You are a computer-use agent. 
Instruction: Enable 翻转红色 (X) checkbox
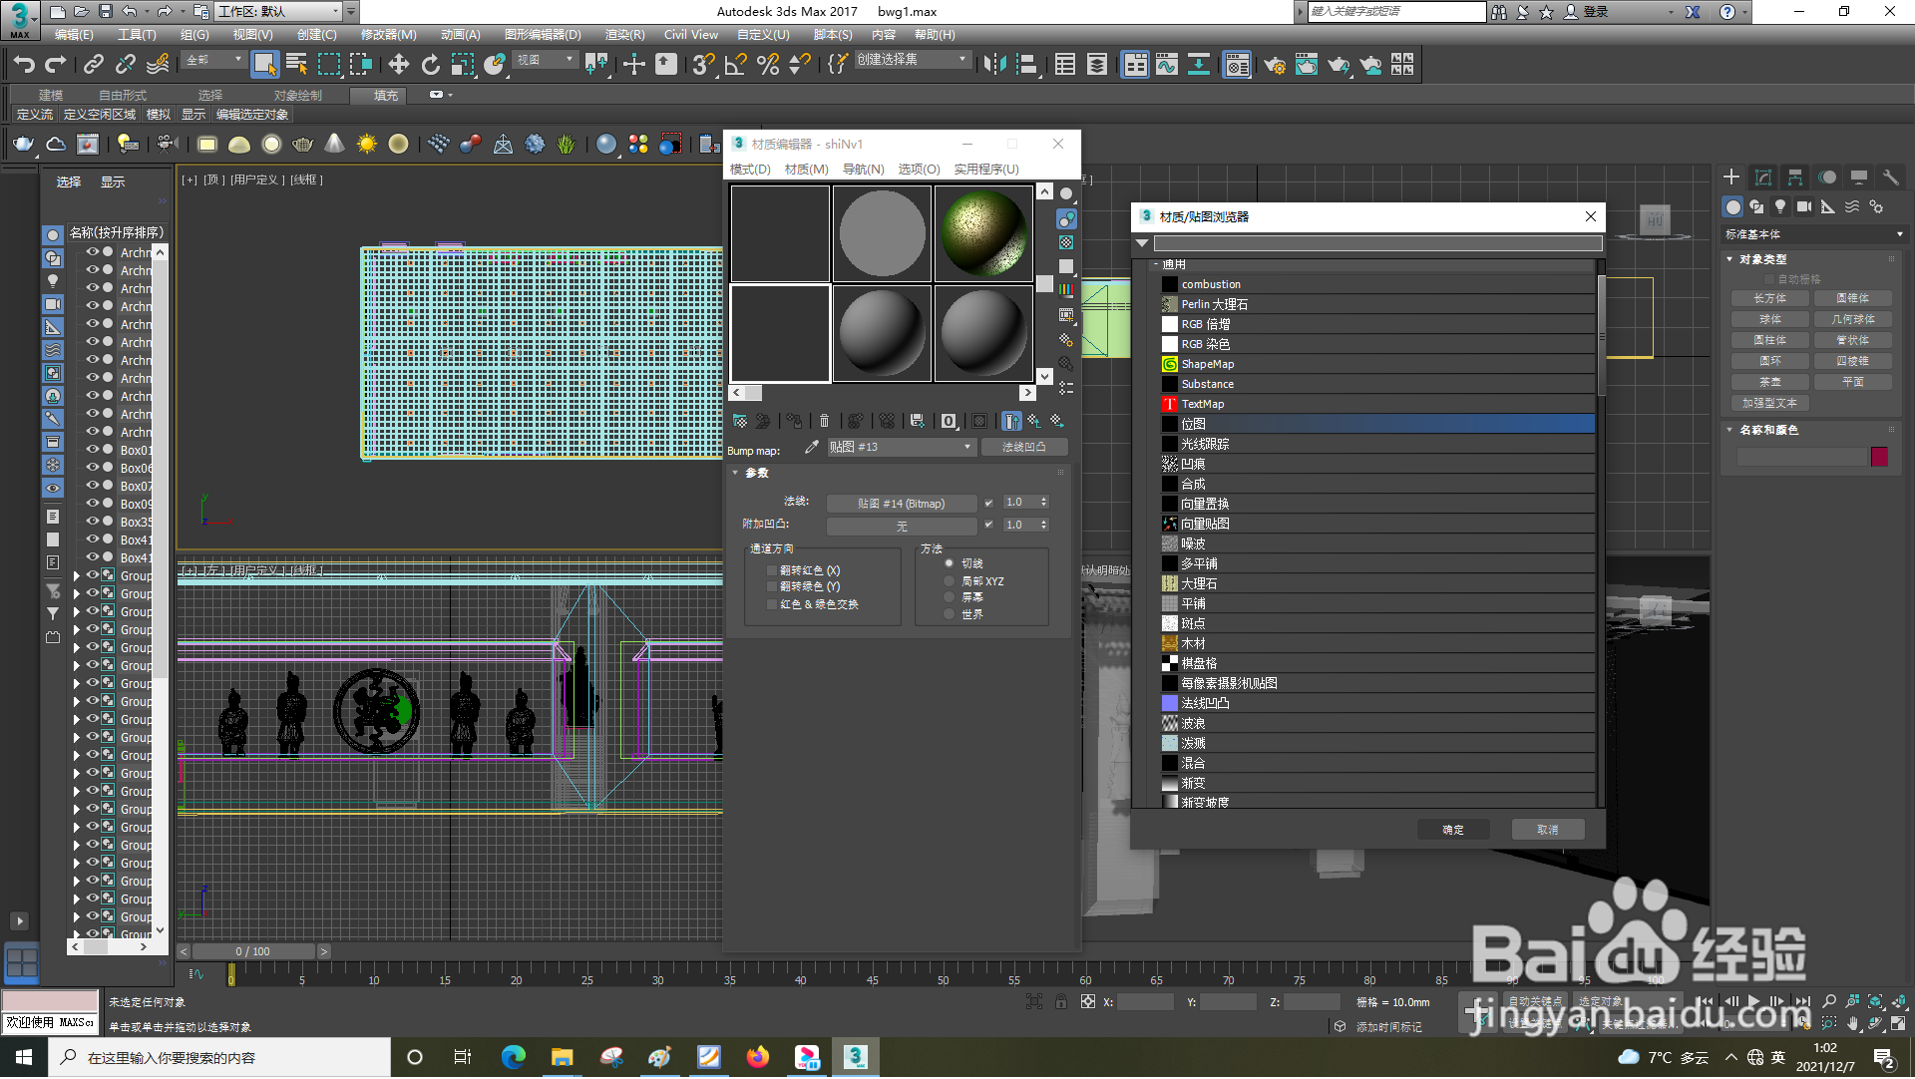click(772, 571)
